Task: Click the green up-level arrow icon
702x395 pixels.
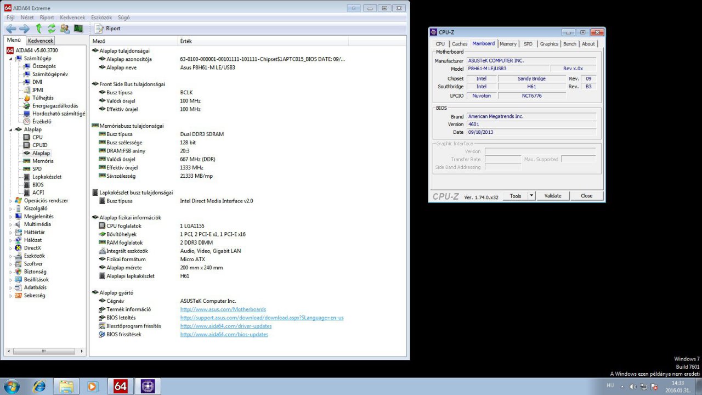Action: point(38,29)
